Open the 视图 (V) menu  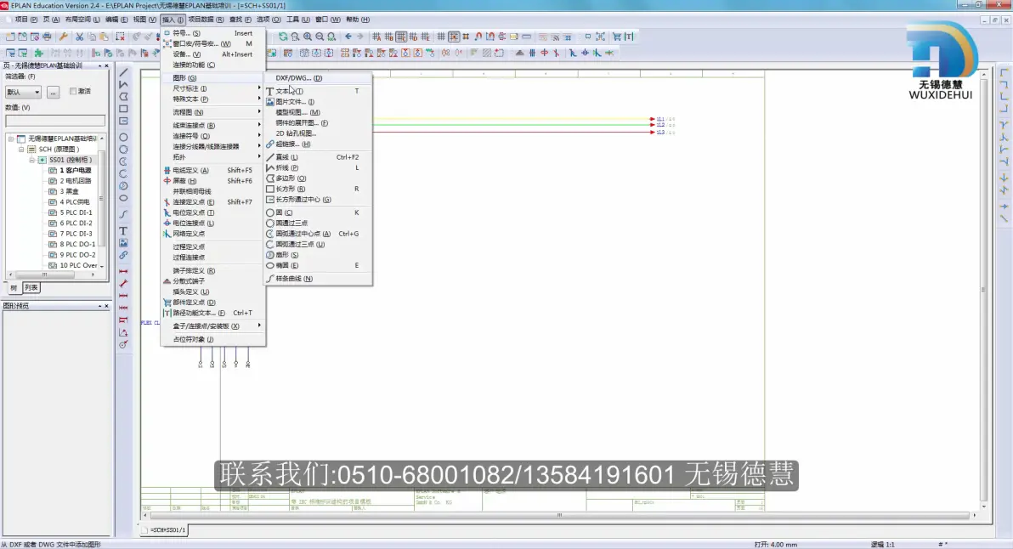pyautogui.click(x=144, y=20)
